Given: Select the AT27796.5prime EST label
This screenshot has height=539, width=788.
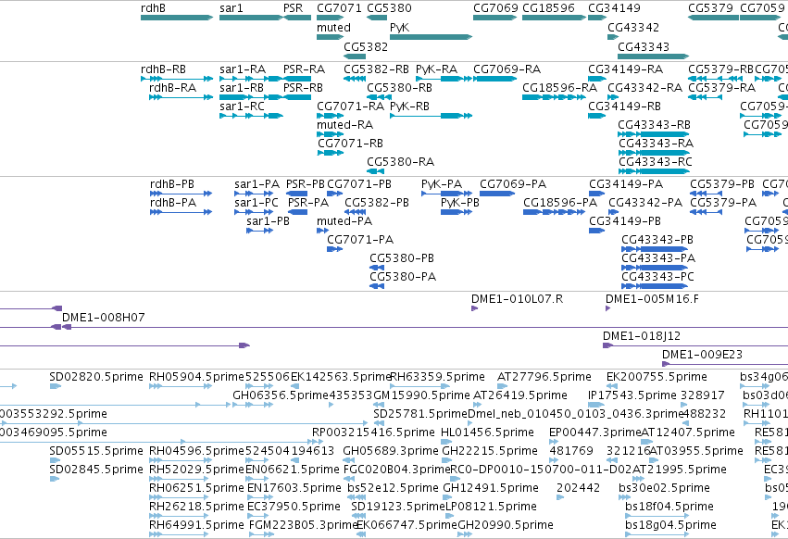Looking at the screenshot, I should pyautogui.click(x=544, y=377).
